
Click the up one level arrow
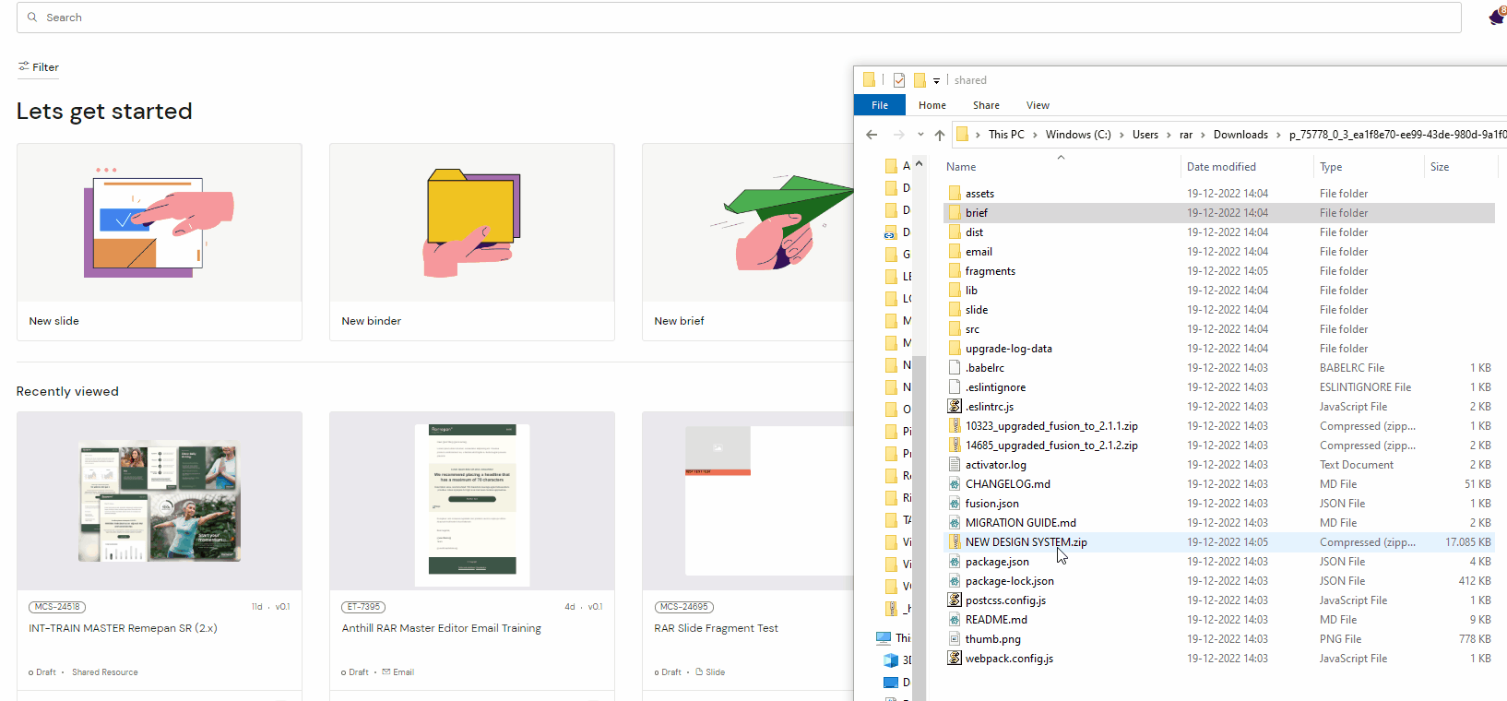tap(940, 135)
